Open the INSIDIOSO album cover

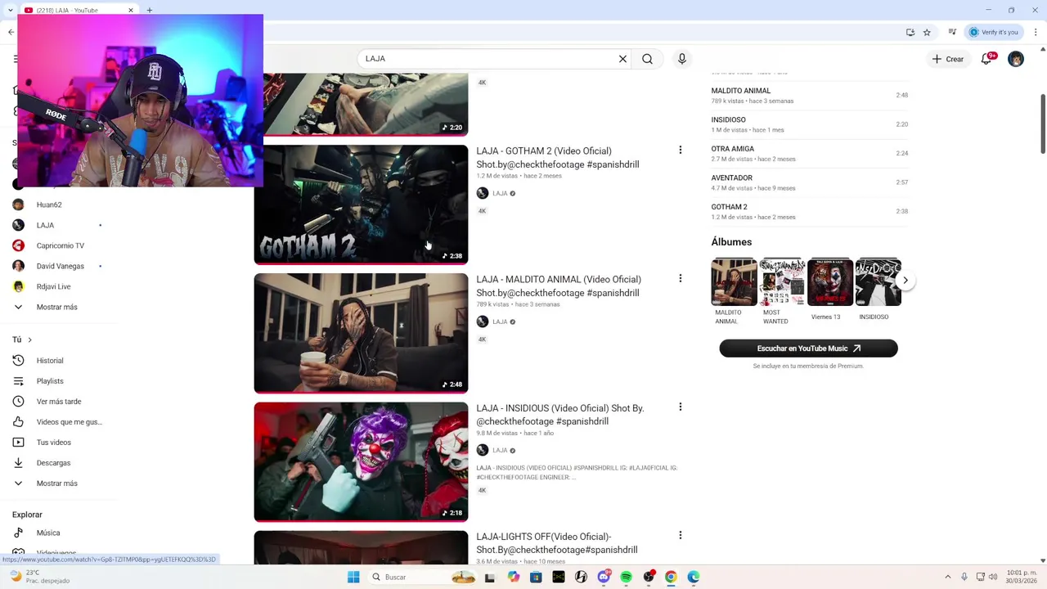coord(878,281)
